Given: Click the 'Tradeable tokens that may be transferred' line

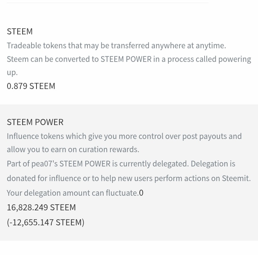Looking at the screenshot, I should [x=116, y=46].
